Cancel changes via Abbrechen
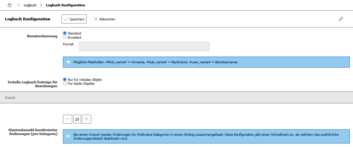Screen dimensions: 353x147 coord(104,19)
